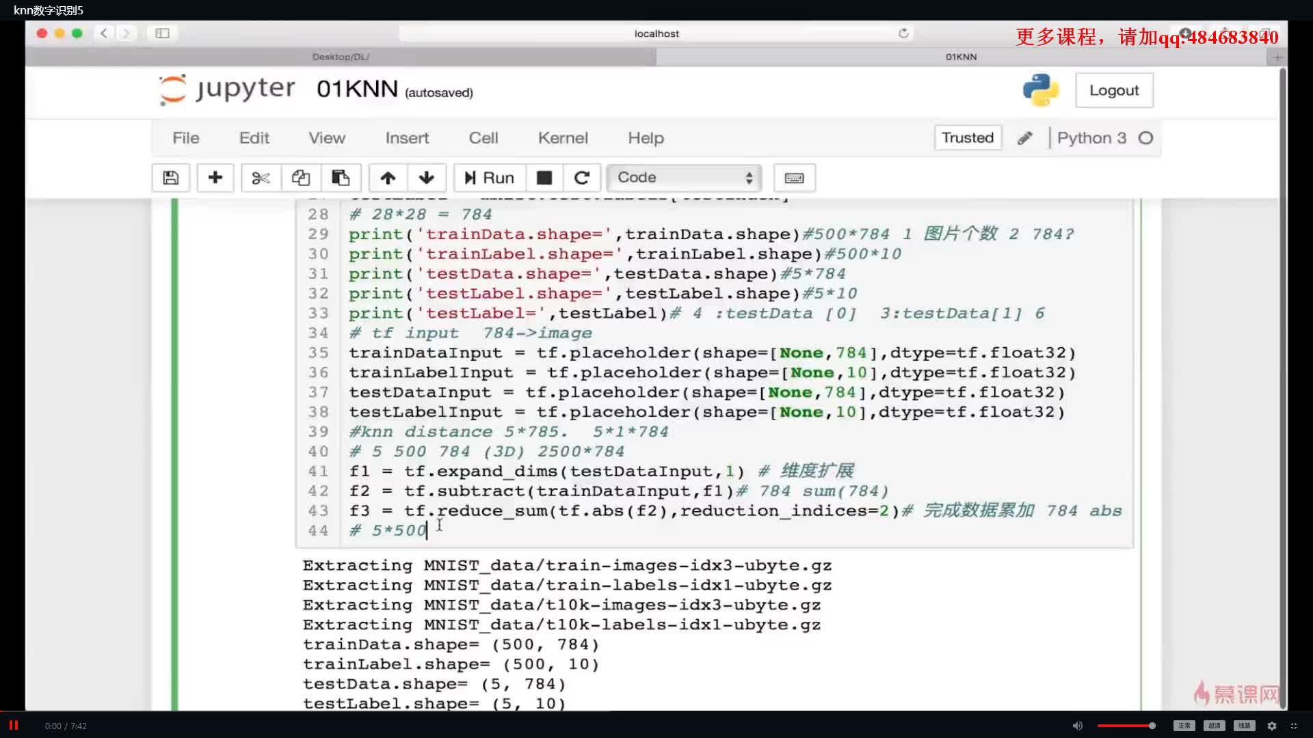The height and width of the screenshot is (738, 1313).
Task: Pause the video playback
Action: [x=13, y=725]
